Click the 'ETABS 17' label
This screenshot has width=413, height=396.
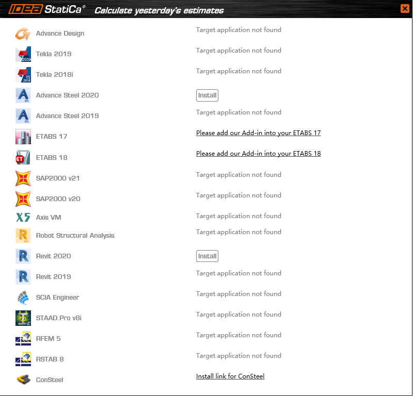[x=52, y=137]
